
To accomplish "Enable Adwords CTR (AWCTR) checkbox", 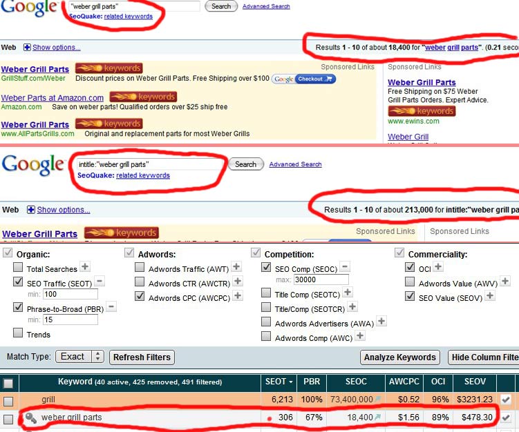I will click(x=140, y=282).
